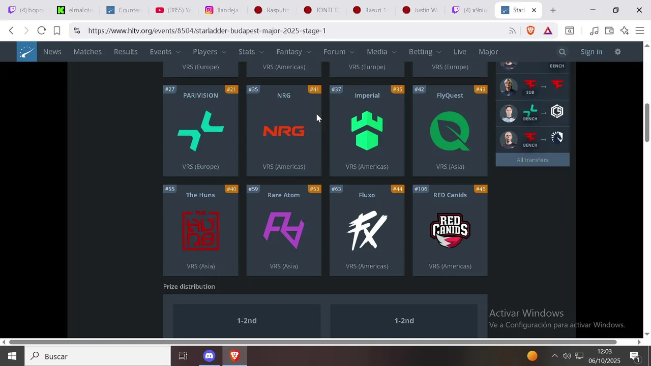
Task: Open Task View in the taskbar
Action: (x=183, y=356)
